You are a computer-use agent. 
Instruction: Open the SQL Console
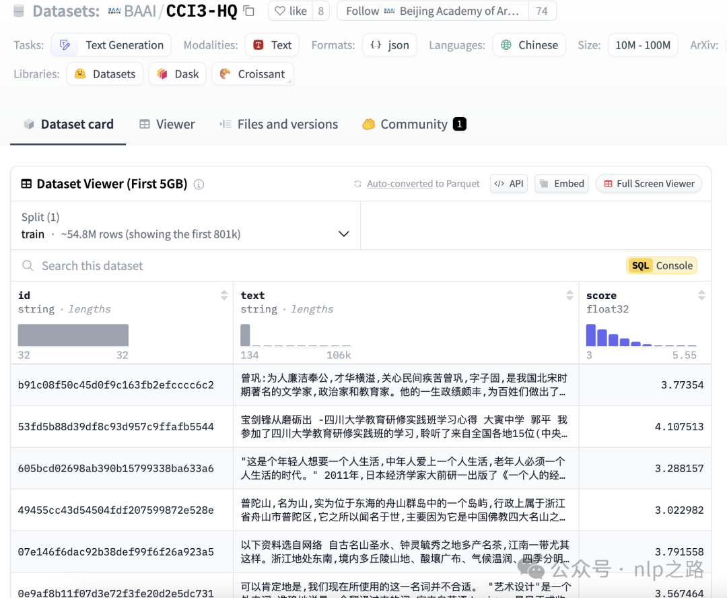point(662,265)
